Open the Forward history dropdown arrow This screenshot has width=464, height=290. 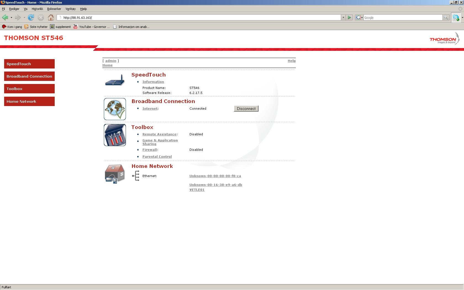(x=24, y=18)
